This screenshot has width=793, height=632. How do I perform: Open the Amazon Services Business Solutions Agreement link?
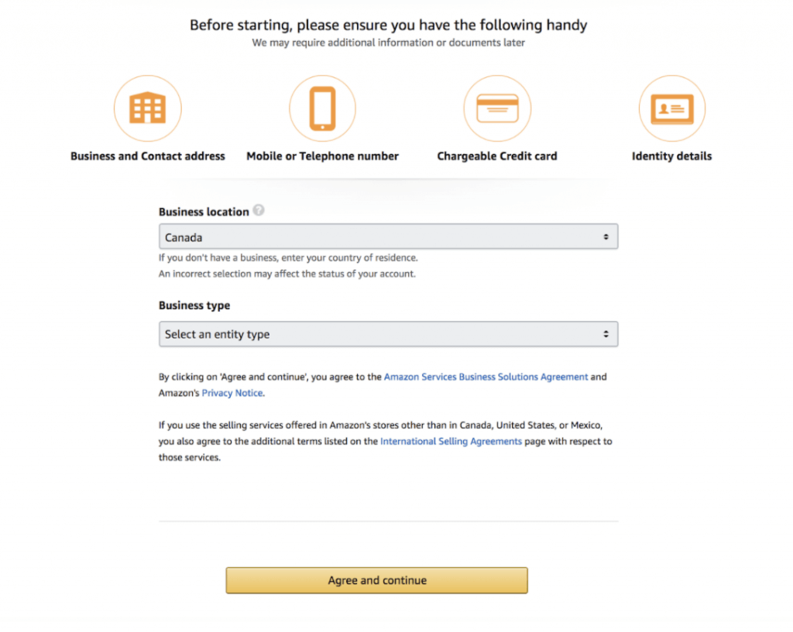(x=486, y=377)
